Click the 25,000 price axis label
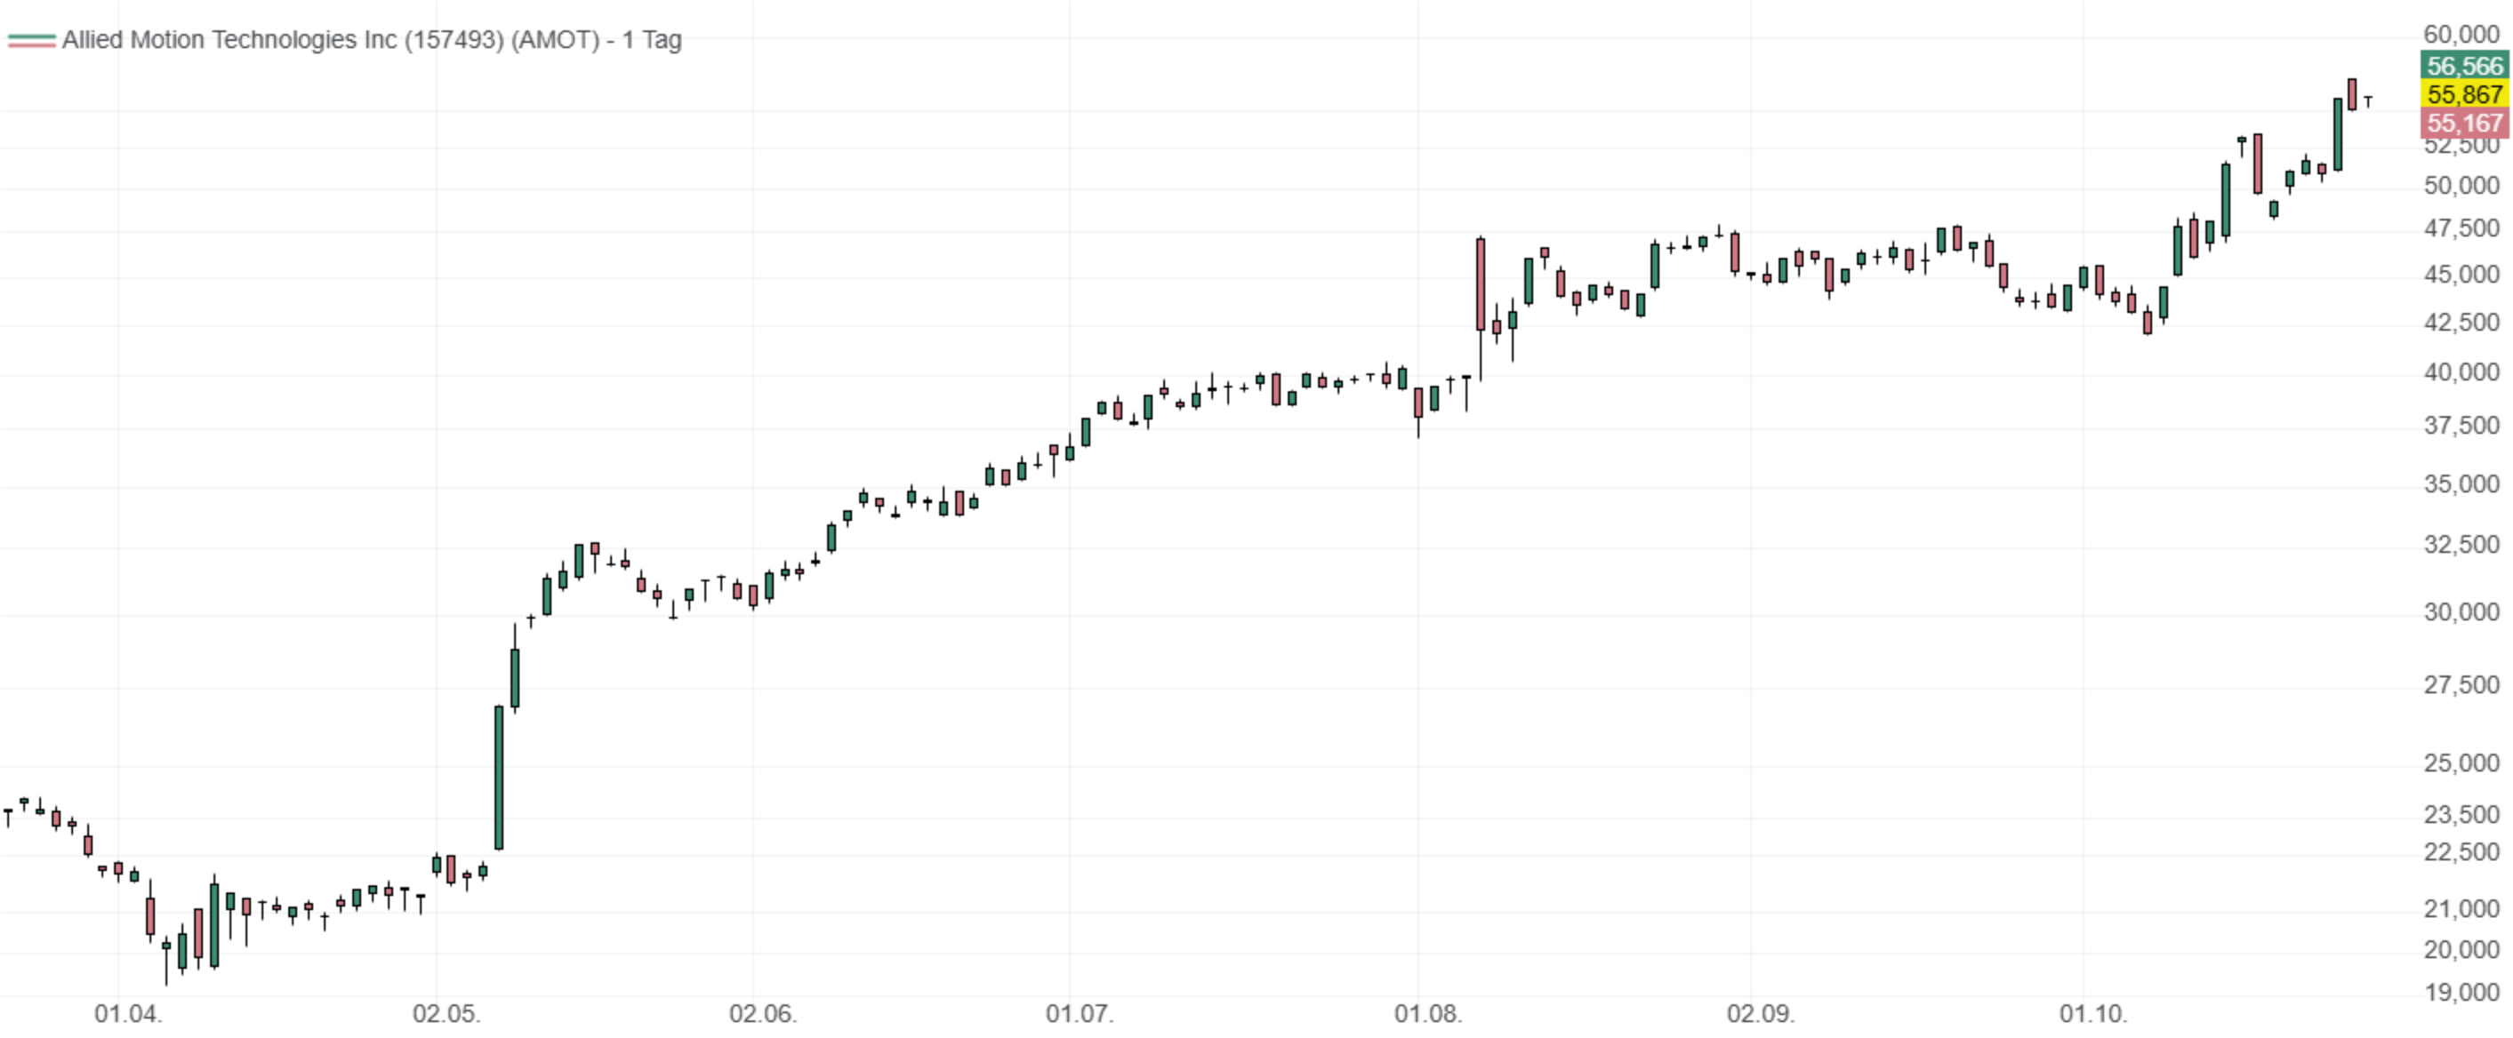This screenshot has width=2513, height=1038. (x=2461, y=763)
